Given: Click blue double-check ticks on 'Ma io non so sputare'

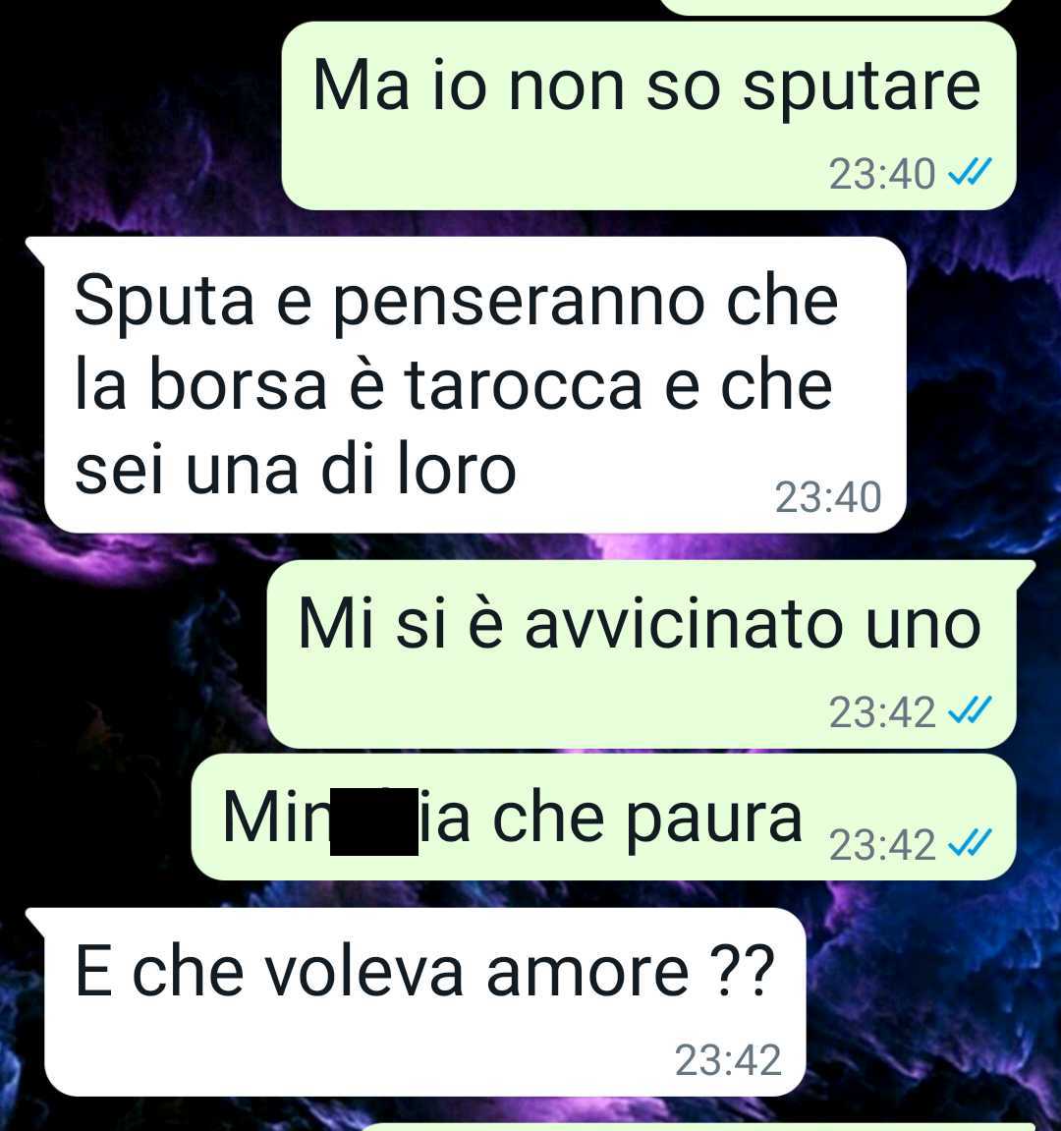Looking at the screenshot, I should point(970,172).
